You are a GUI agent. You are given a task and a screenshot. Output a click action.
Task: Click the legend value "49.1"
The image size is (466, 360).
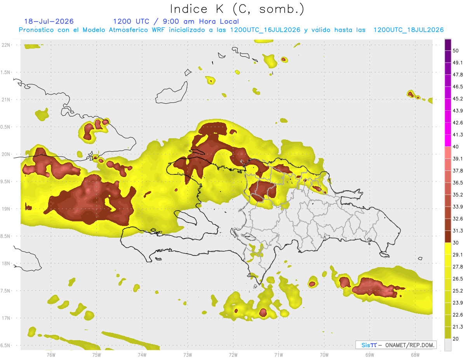(458, 63)
